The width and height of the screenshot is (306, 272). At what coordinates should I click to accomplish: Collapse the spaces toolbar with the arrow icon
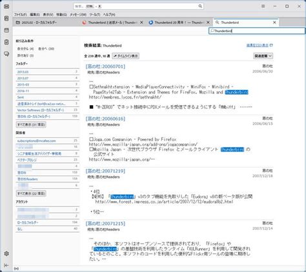coord(6,265)
